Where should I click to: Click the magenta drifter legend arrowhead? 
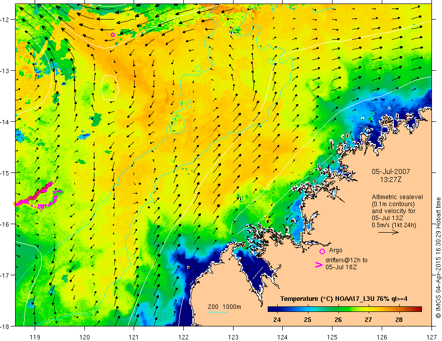coord(318,265)
